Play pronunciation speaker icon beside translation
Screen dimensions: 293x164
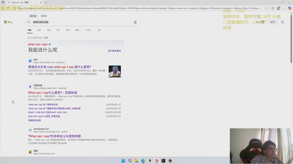(50, 44)
